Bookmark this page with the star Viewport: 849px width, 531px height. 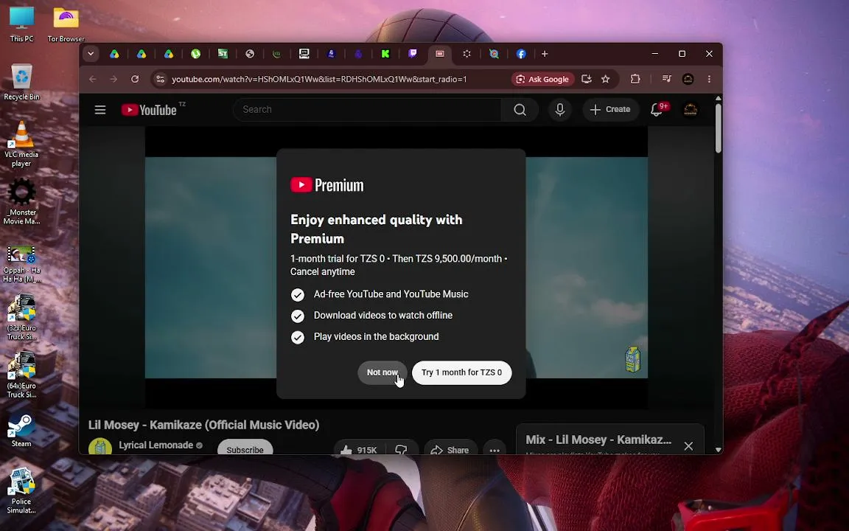(605, 79)
